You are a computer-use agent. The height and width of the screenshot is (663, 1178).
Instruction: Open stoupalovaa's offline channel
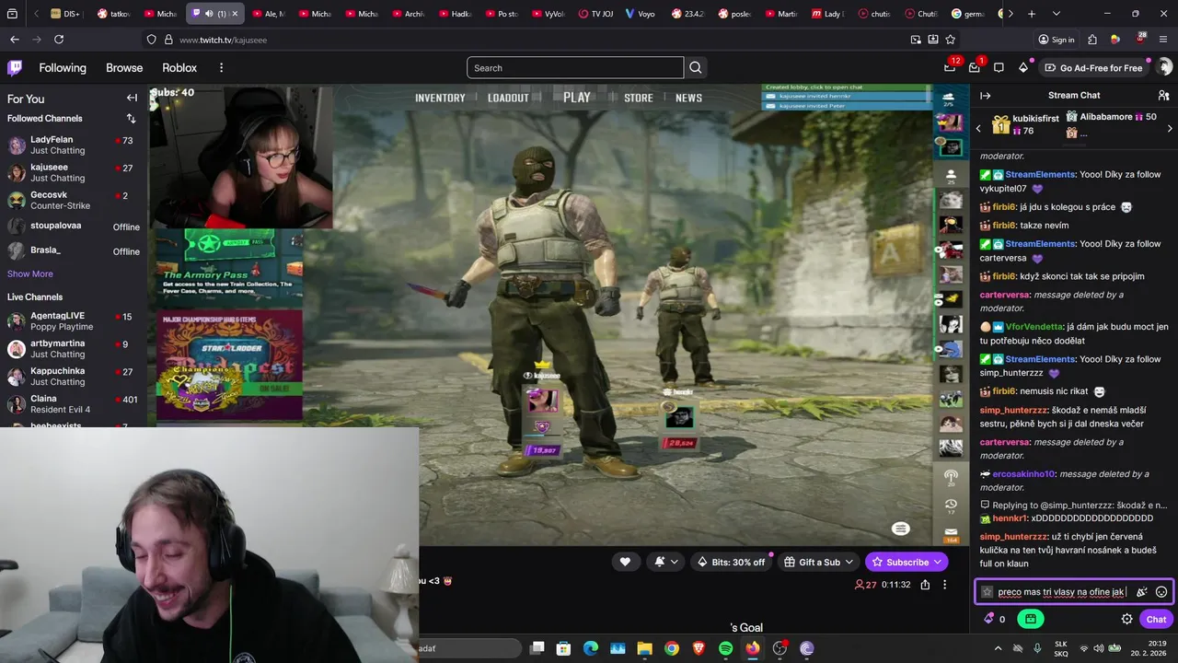tap(74, 226)
